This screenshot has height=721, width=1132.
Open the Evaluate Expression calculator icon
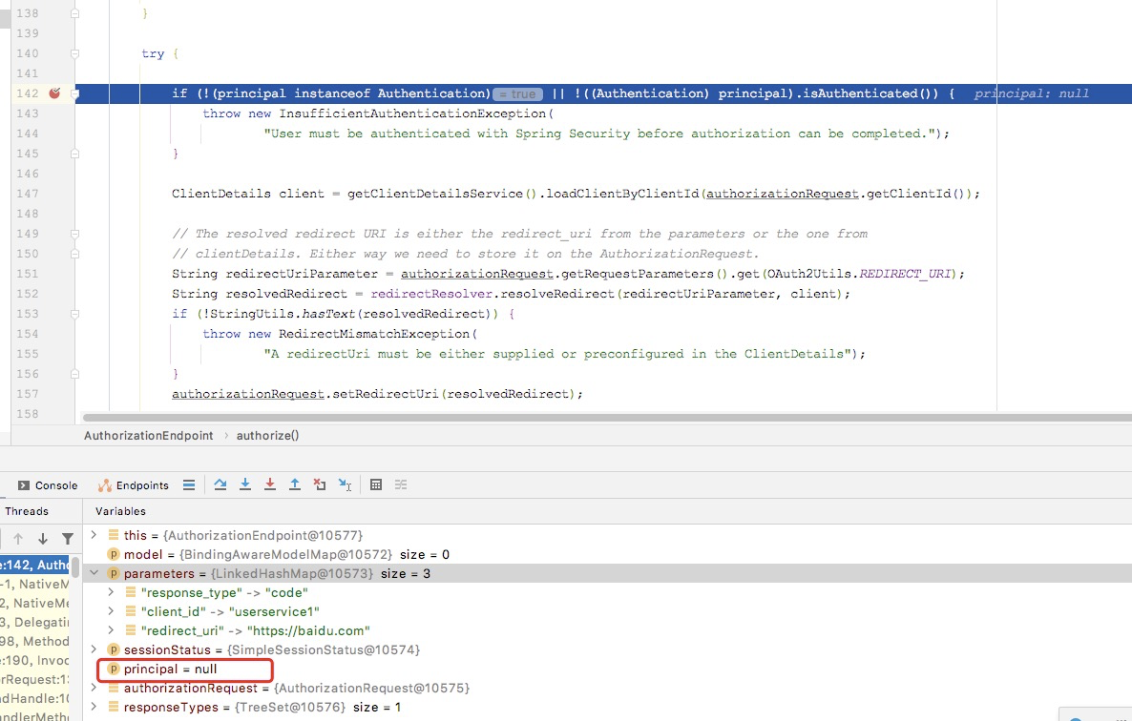(375, 484)
